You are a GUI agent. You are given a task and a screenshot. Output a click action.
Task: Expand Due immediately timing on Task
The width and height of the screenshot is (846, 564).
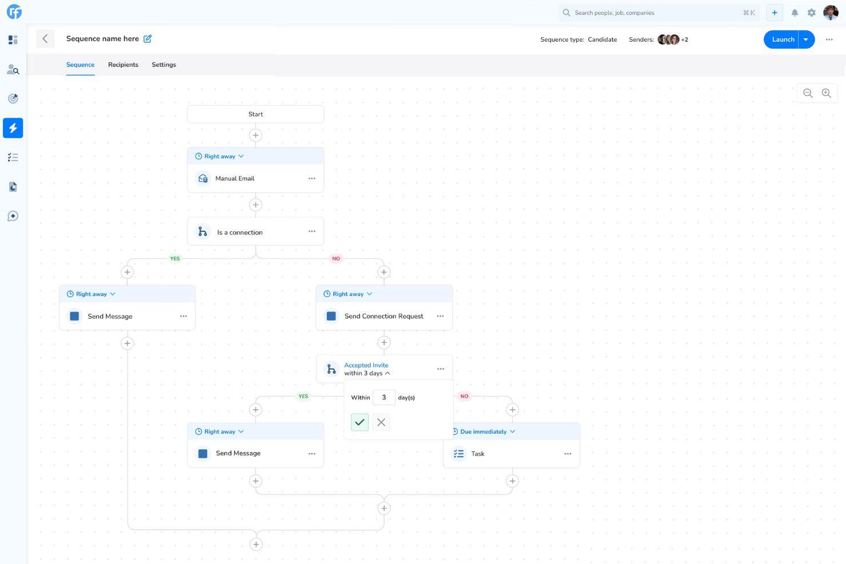pyautogui.click(x=484, y=431)
